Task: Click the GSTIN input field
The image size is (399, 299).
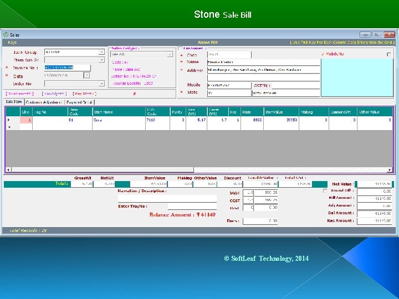Action: tap(296, 85)
